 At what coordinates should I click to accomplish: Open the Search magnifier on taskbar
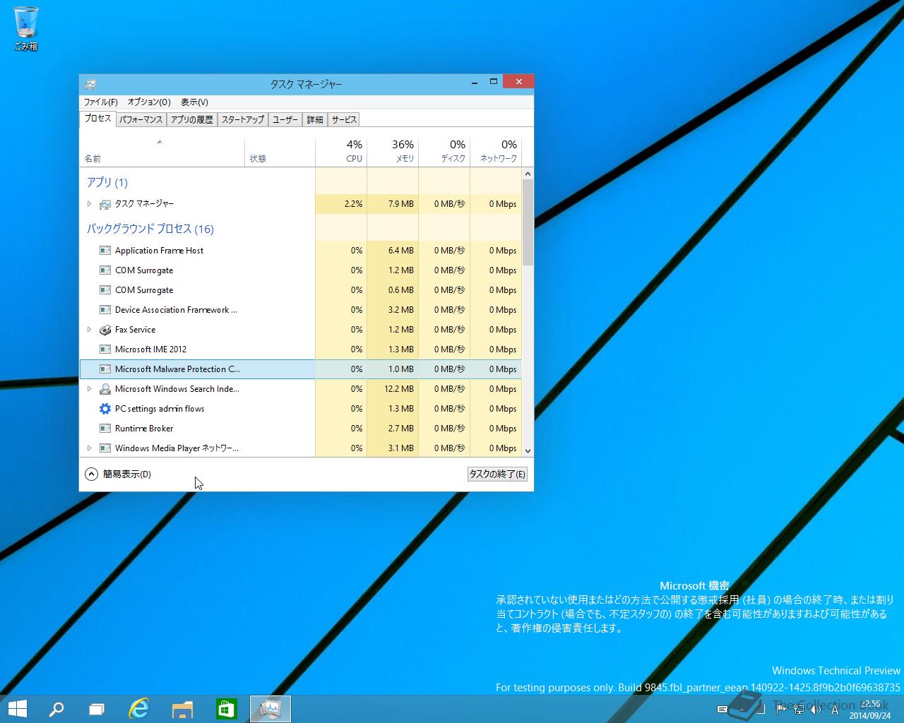click(56, 709)
